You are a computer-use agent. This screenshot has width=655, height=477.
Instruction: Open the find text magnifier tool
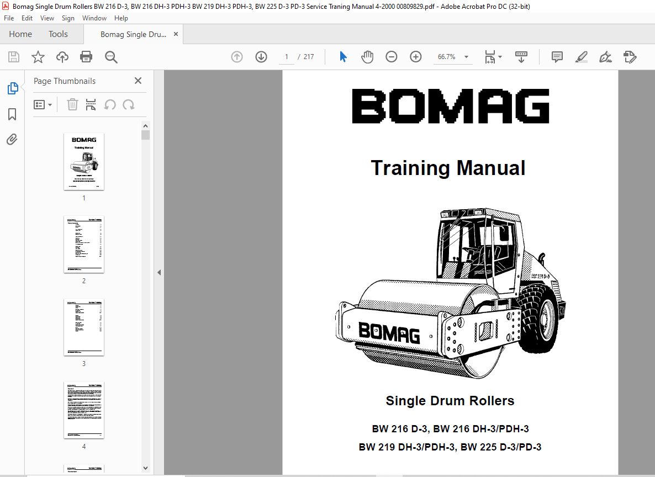coord(111,57)
